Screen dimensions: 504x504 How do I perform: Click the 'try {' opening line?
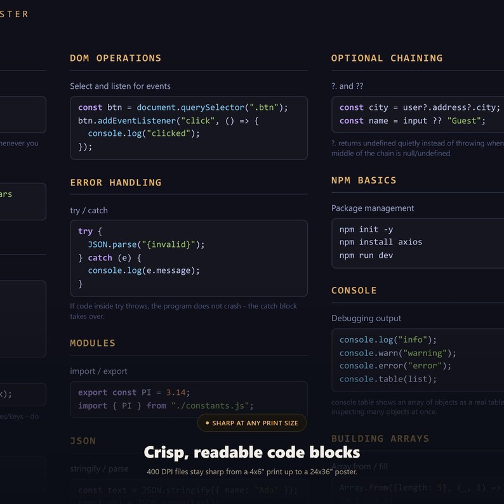click(90, 232)
